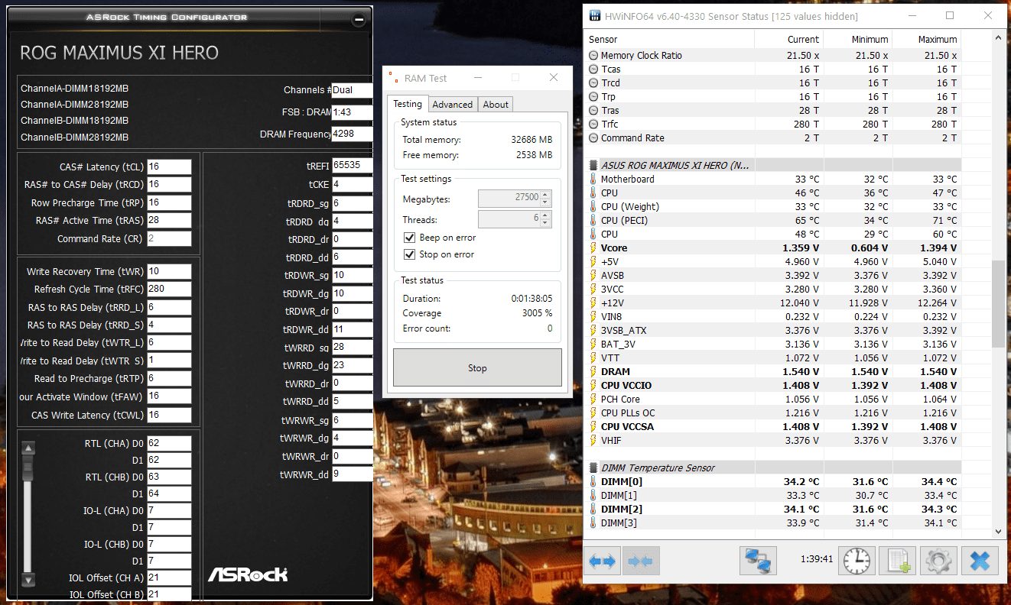Click HWiNFO scrollbar down arrow
The width and height of the screenshot is (1011, 605).
pyautogui.click(x=999, y=532)
